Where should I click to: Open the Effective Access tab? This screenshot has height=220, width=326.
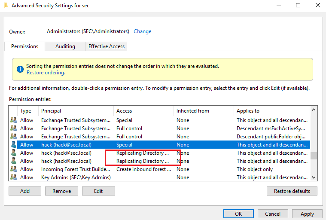106,46
